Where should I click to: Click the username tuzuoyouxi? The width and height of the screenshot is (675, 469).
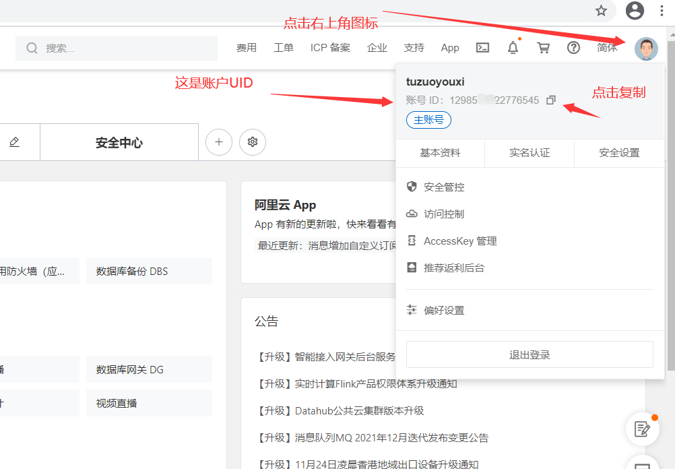(435, 82)
